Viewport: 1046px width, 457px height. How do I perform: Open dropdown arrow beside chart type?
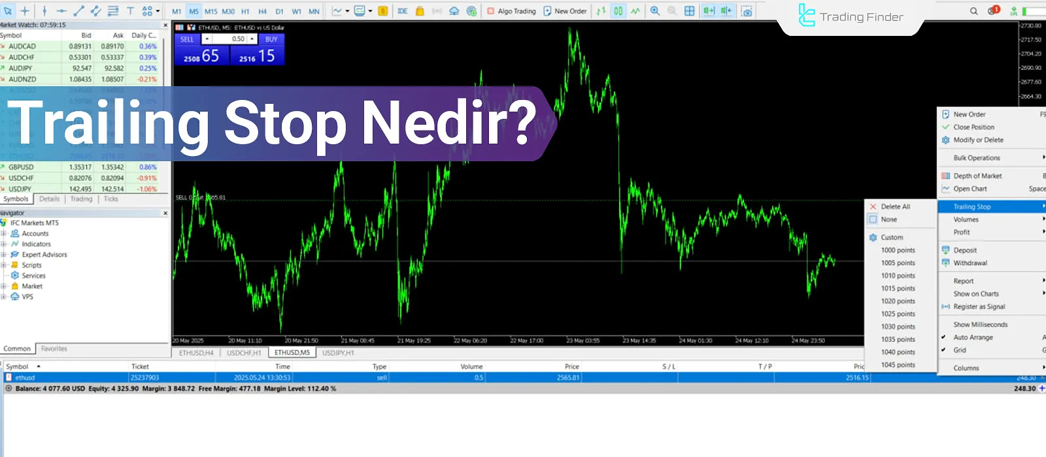pyautogui.click(x=347, y=10)
